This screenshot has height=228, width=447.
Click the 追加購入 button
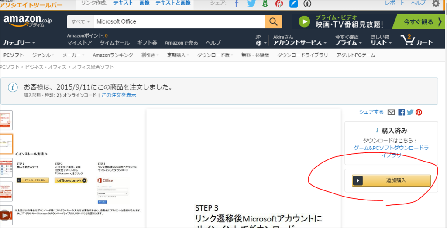[391, 181]
